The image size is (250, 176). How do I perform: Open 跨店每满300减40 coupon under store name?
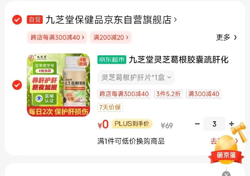tap(57, 38)
